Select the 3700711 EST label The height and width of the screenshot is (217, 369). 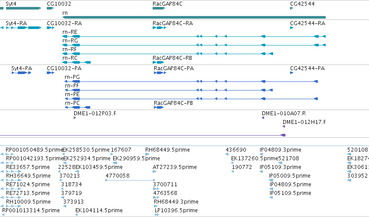pos(165,185)
